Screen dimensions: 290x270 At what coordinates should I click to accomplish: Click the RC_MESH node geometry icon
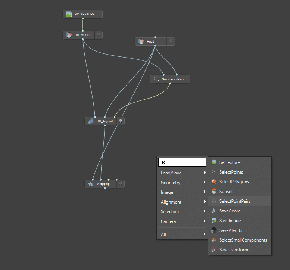coord(69,35)
